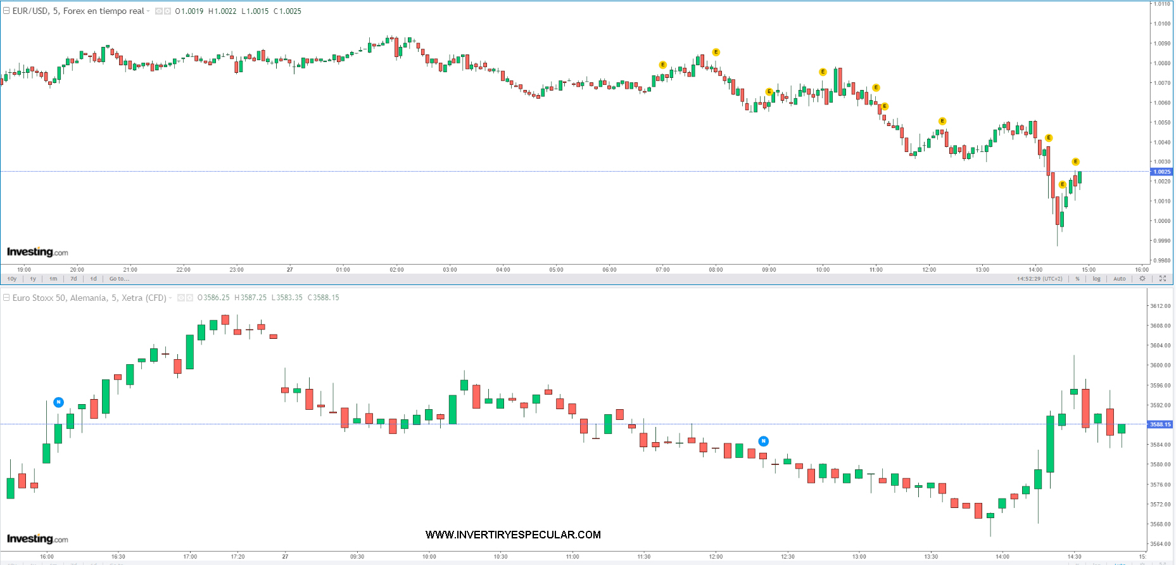The width and height of the screenshot is (1176, 565).
Task: Open EUR/USD series format settings icon
Action: pos(167,11)
